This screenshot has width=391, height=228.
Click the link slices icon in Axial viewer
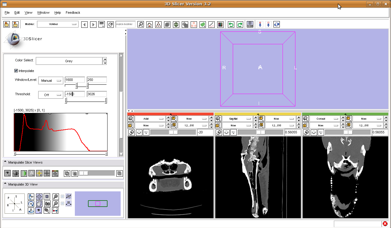[x=132, y=132]
